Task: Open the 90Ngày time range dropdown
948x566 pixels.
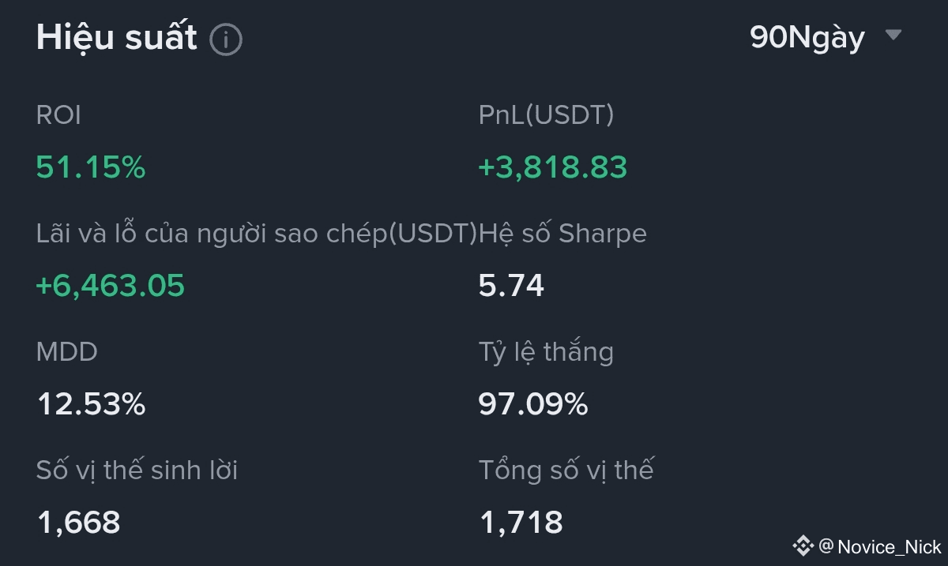Action: pos(807,37)
